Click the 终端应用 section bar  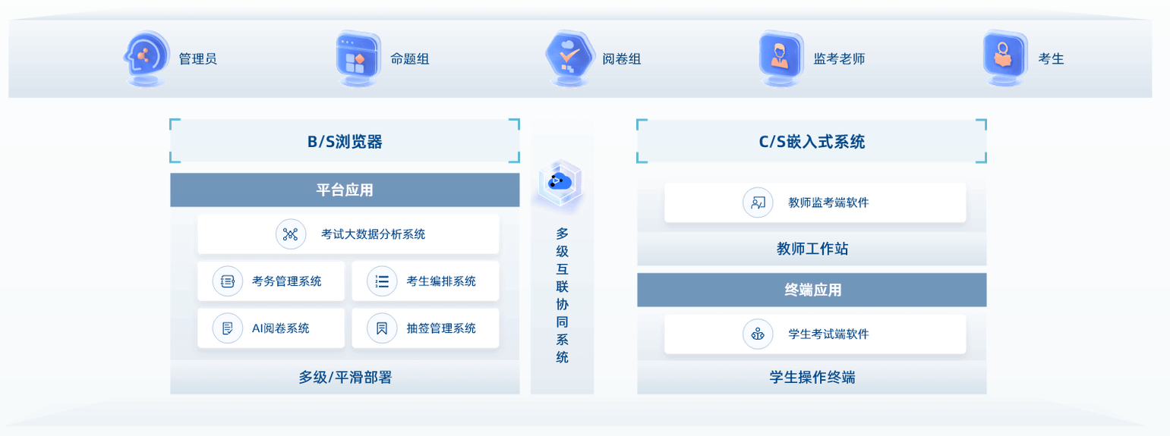pos(812,290)
